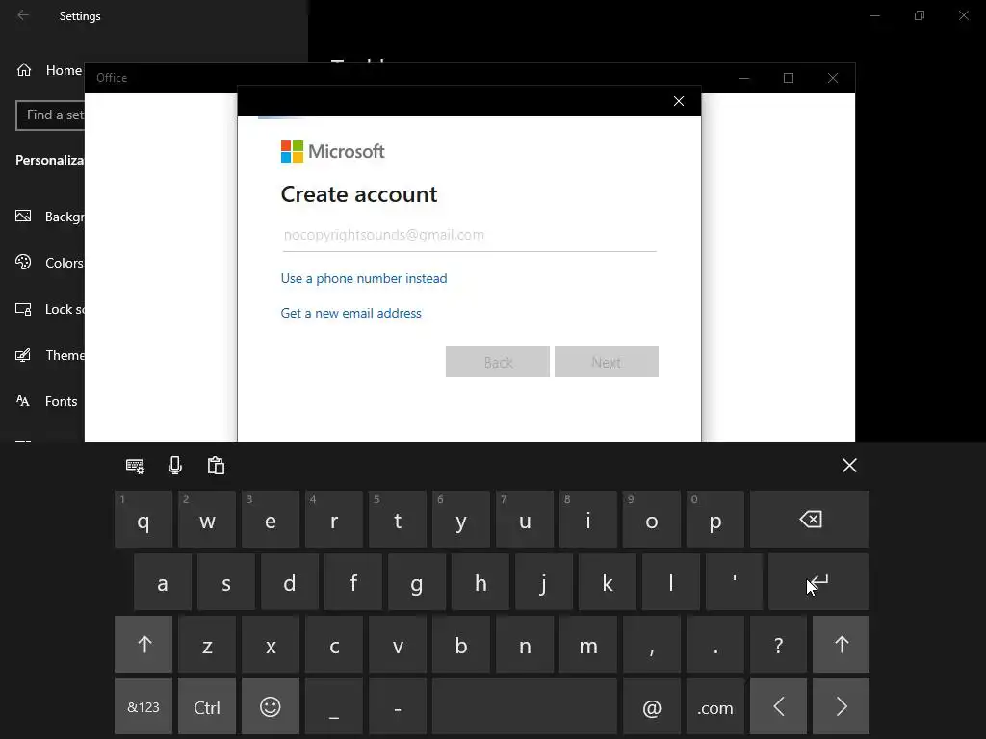The width and height of the screenshot is (986, 739).
Task: Tap the s key
Action: click(x=225, y=582)
